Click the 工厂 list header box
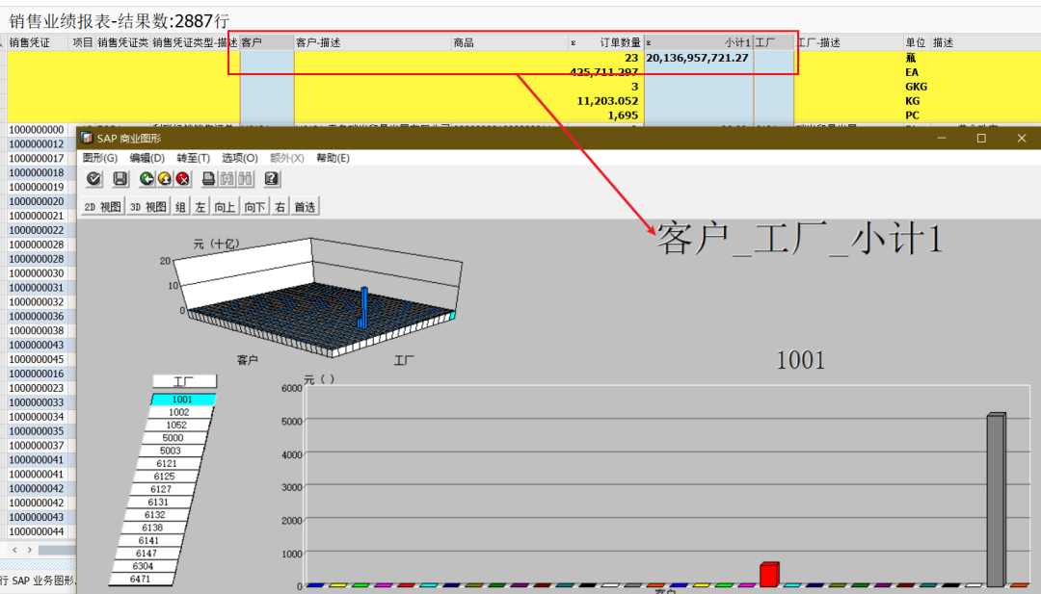The width and height of the screenshot is (1041, 594). click(x=184, y=381)
